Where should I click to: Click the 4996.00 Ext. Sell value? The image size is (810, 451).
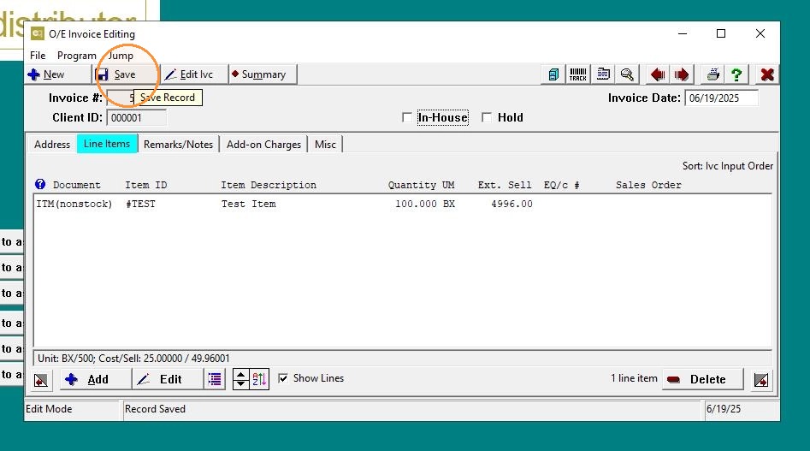[511, 204]
